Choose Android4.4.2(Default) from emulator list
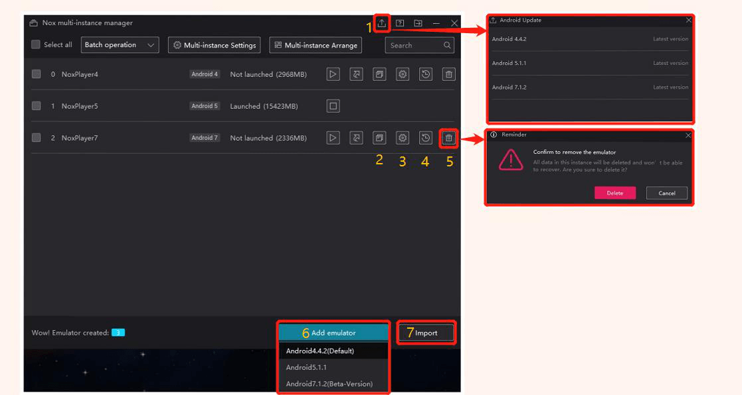742x395 pixels. coord(333,351)
